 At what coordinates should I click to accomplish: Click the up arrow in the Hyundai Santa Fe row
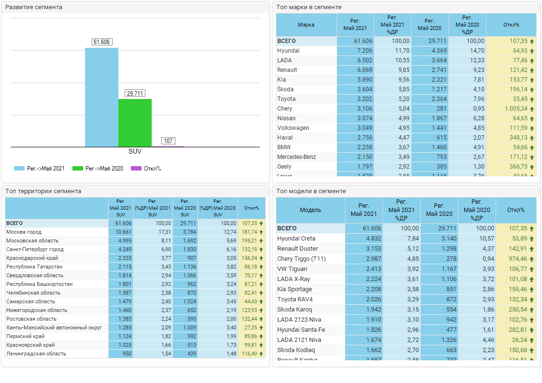[532, 330]
